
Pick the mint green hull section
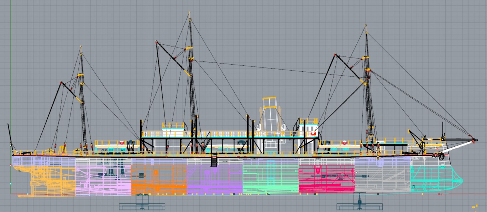(271, 179)
